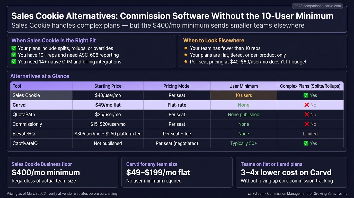This screenshot has width=354, height=198.
Task: Click the Sales Cookie Business floor card
Action: [x=63, y=172]
